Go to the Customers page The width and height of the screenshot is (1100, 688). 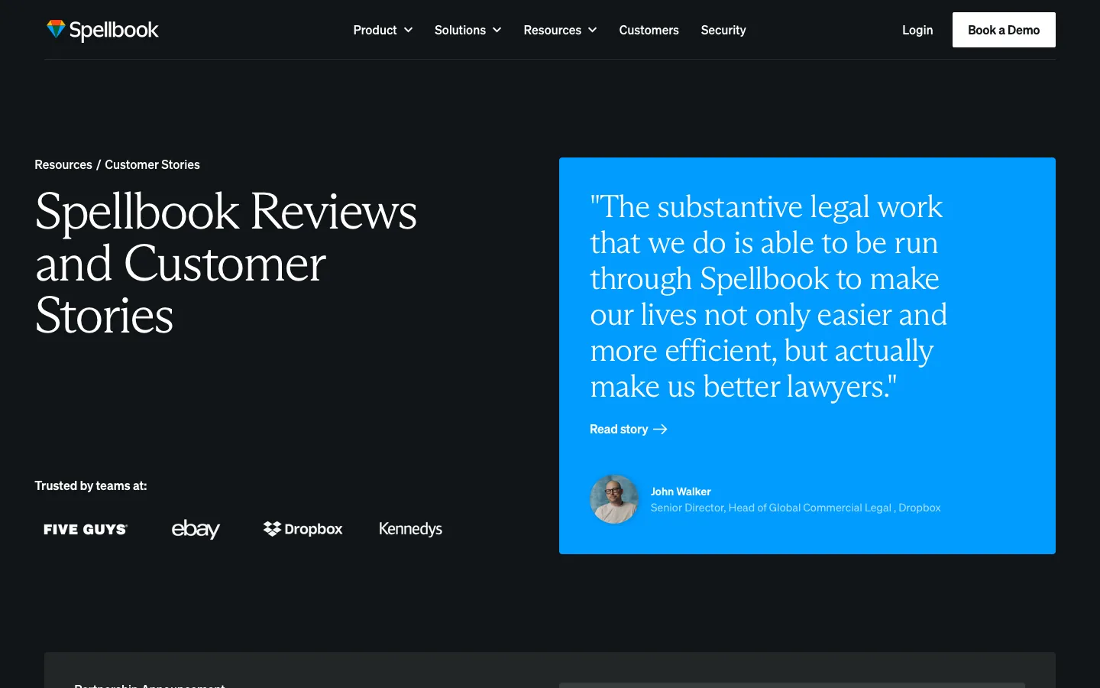(649, 30)
